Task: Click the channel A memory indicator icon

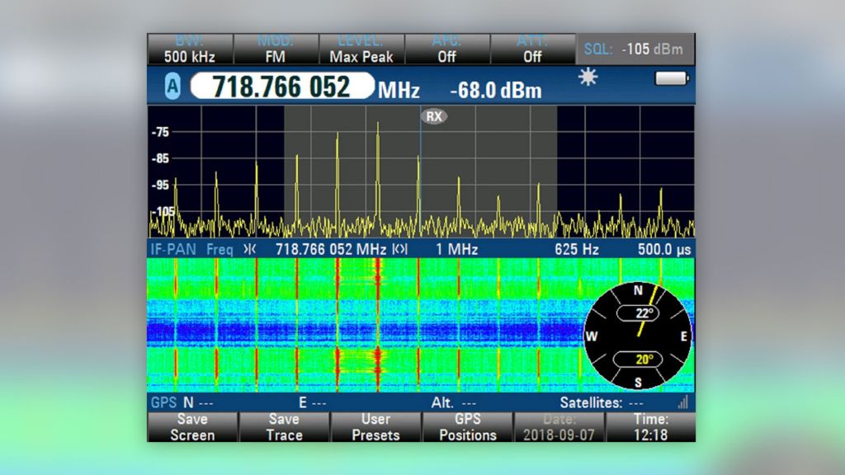Action: (x=172, y=87)
